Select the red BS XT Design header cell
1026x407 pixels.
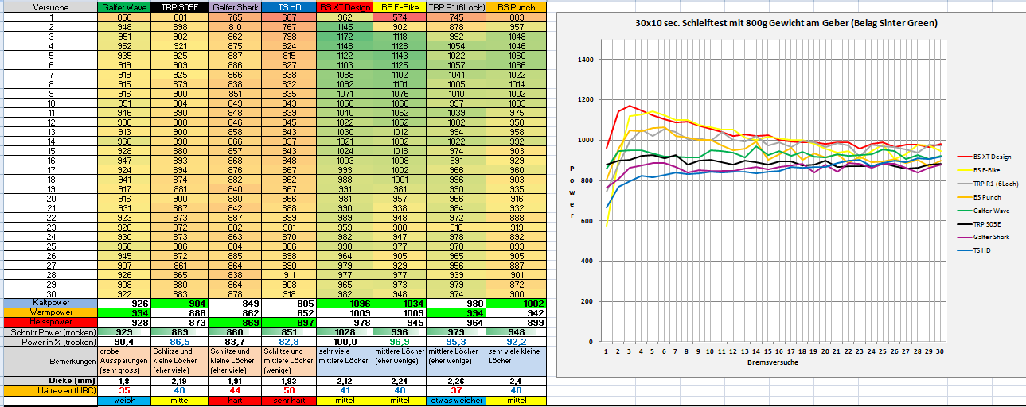[x=345, y=7]
